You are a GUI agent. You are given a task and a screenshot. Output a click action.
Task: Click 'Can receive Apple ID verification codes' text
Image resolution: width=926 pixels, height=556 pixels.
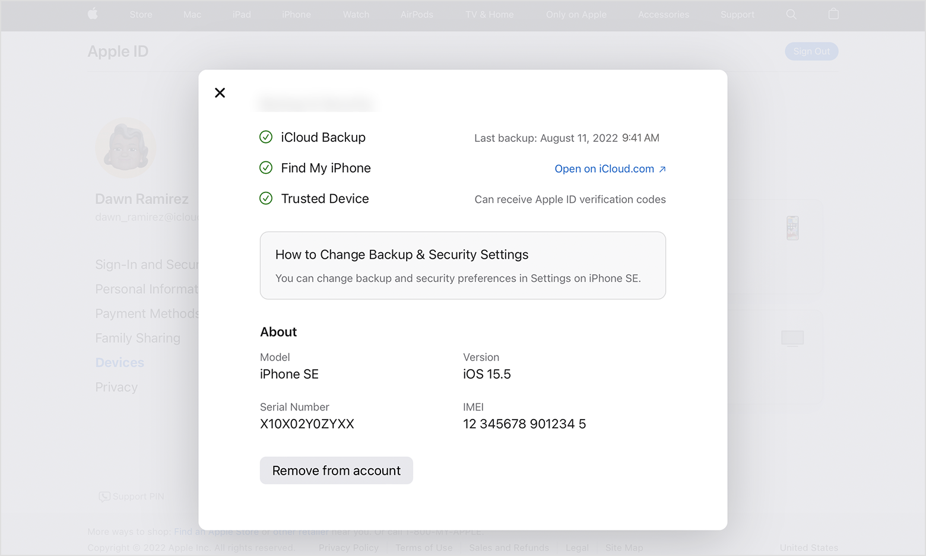[x=570, y=200]
